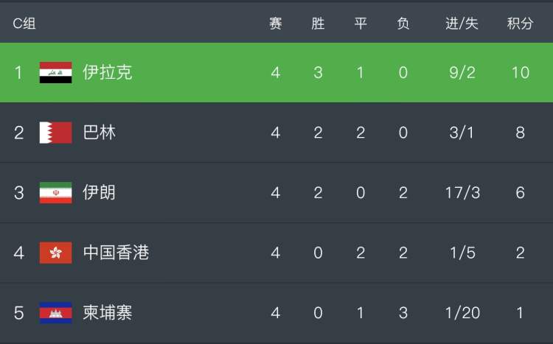553x344 pixels.
Task: Click the 积分 points column header
Action: [521, 24]
